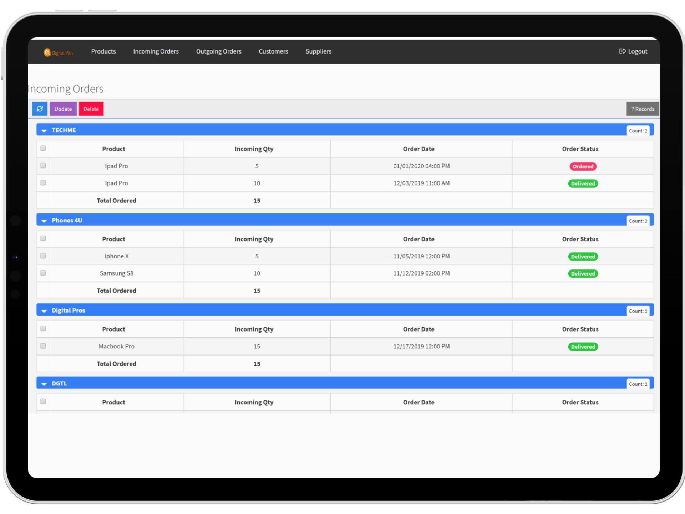Check the Ipad Pro quantity 10 row checkbox
The width and height of the screenshot is (685, 514).
43,183
